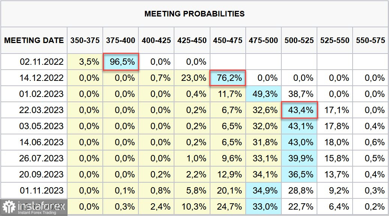Click the InstaForex logo icon
This screenshot has width=389, height=216.
click(9, 207)
